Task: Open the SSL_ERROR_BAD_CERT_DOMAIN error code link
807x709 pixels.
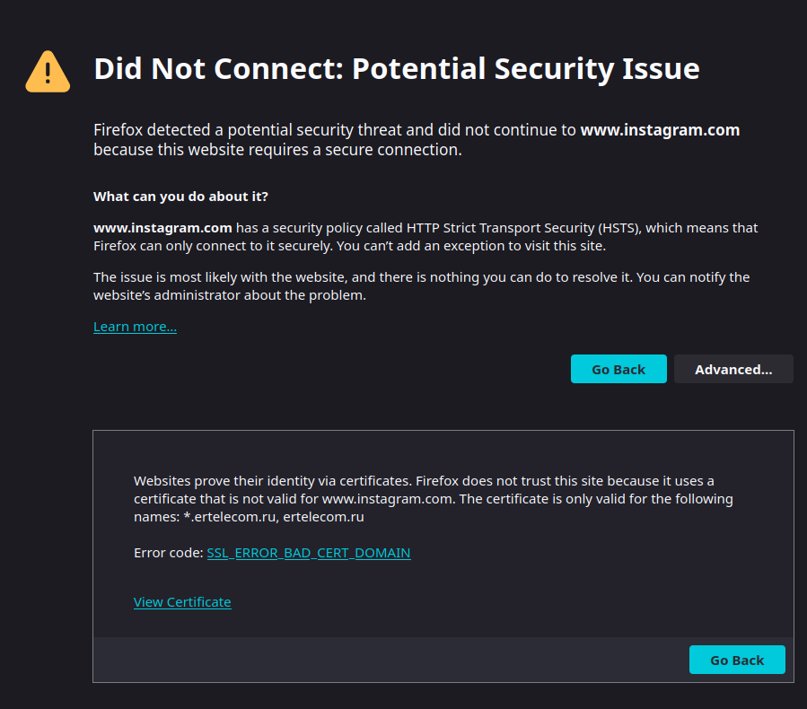Action: point(309,553)
